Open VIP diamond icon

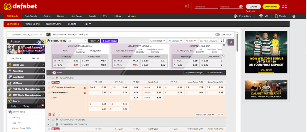coord(261,16)
